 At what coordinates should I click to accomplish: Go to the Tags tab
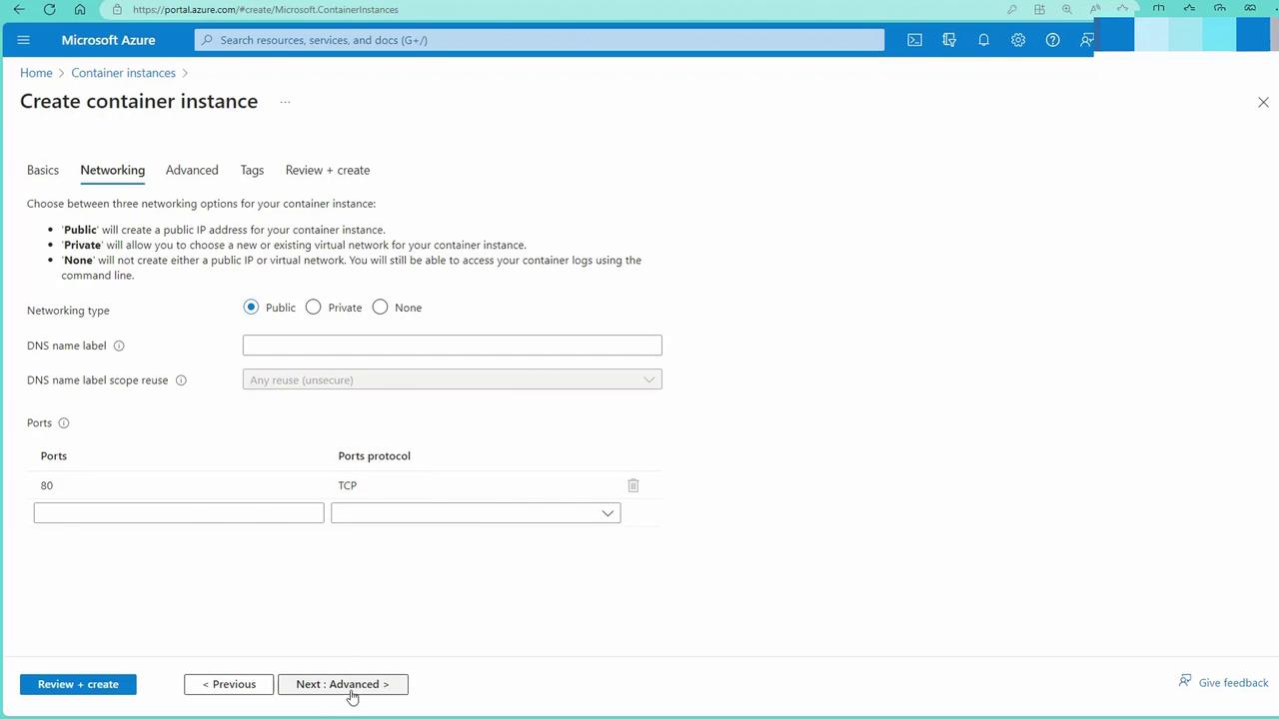[x=252, y=170]
